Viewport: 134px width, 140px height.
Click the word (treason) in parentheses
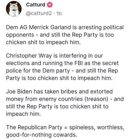(96, 99)
